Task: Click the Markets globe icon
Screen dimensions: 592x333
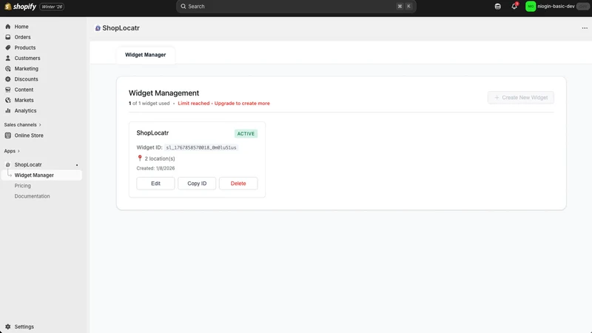Action: tap(8, 101)
